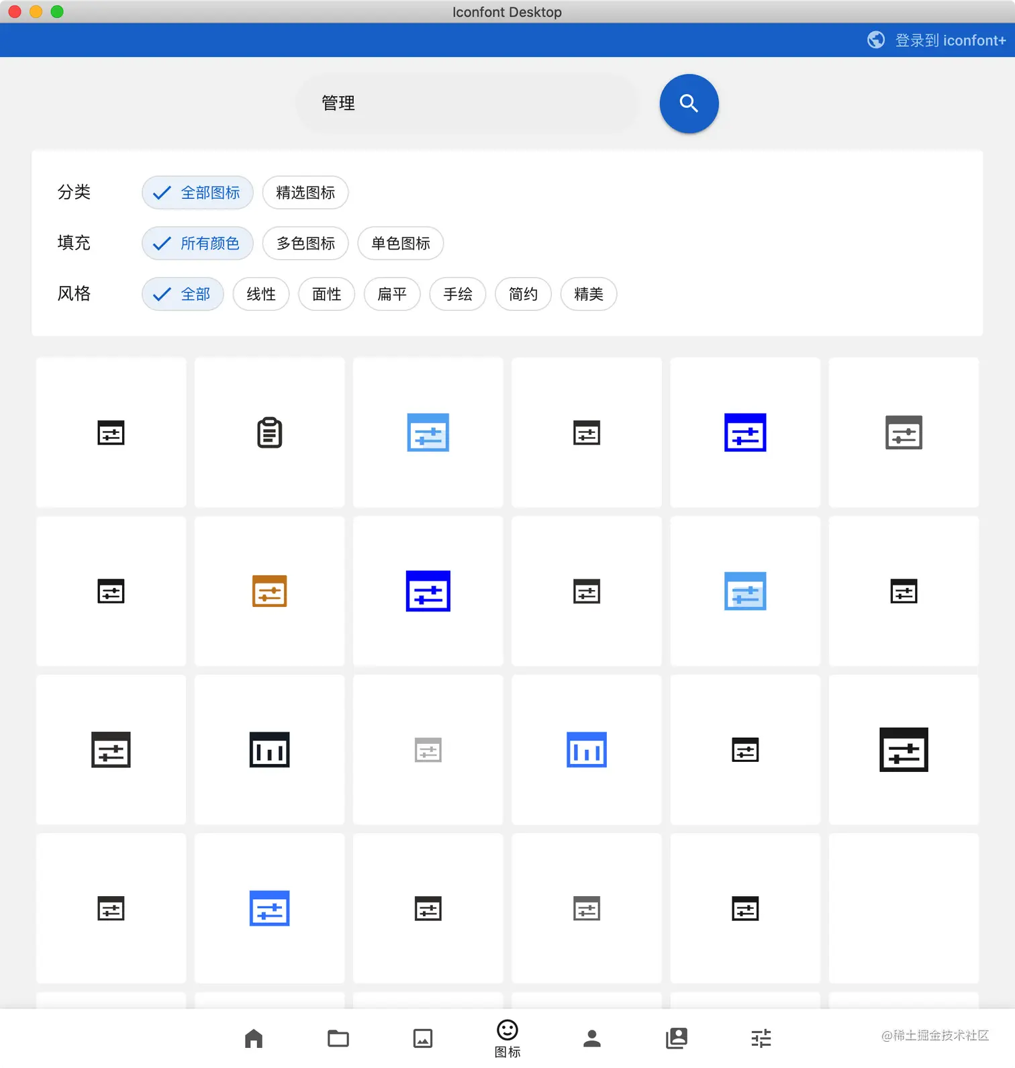
Task: Toggle the 全部 style chip
Action: (x=183, y=294)
